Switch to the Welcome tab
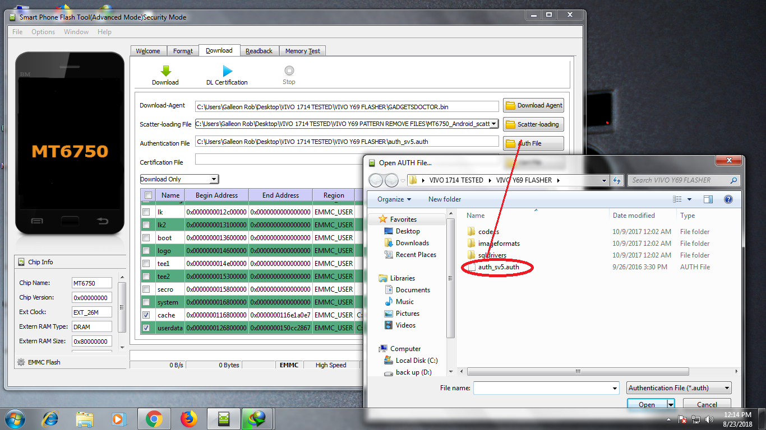 (148, 51)
